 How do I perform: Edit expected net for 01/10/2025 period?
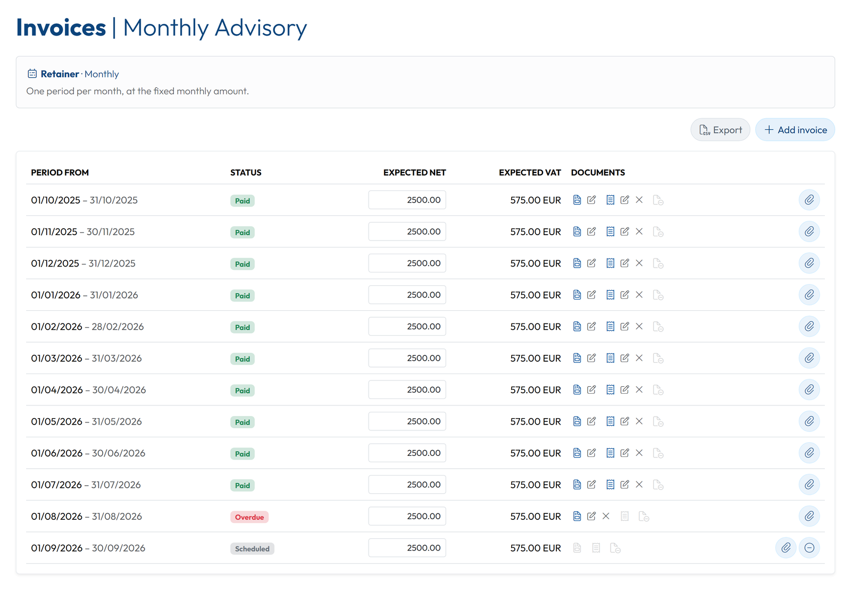[x=407, y=200]
